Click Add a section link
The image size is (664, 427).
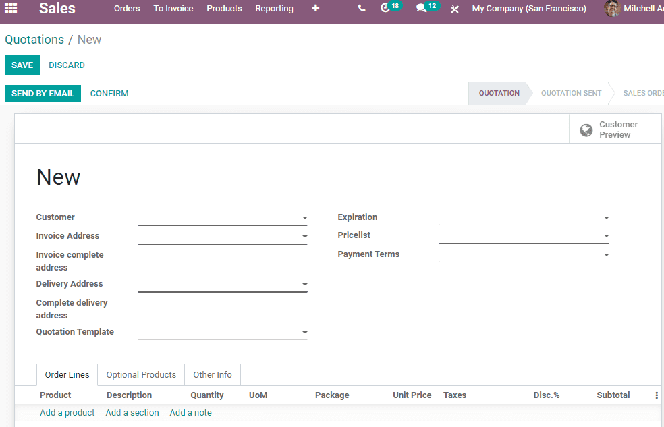pyautogui.click(x=132, y=413)
